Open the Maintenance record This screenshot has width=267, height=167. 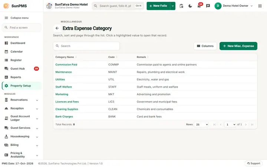coord(63,72)
